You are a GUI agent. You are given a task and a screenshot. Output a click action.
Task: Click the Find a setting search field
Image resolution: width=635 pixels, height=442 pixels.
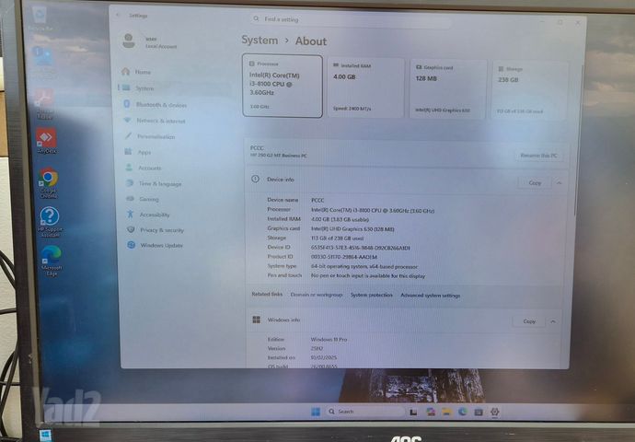pyautogui.click(x=351, y=19)
